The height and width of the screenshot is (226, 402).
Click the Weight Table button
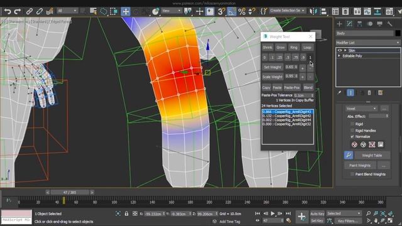[x=372, y=155]
